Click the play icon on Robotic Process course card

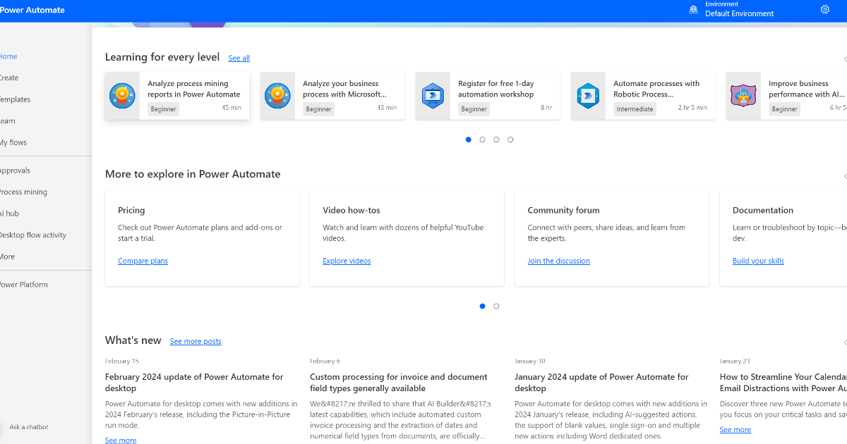point(588,95)
